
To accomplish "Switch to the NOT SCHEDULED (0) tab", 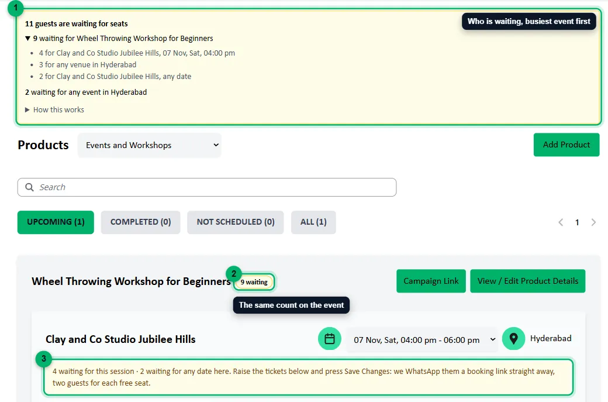I will pos(236,222).
